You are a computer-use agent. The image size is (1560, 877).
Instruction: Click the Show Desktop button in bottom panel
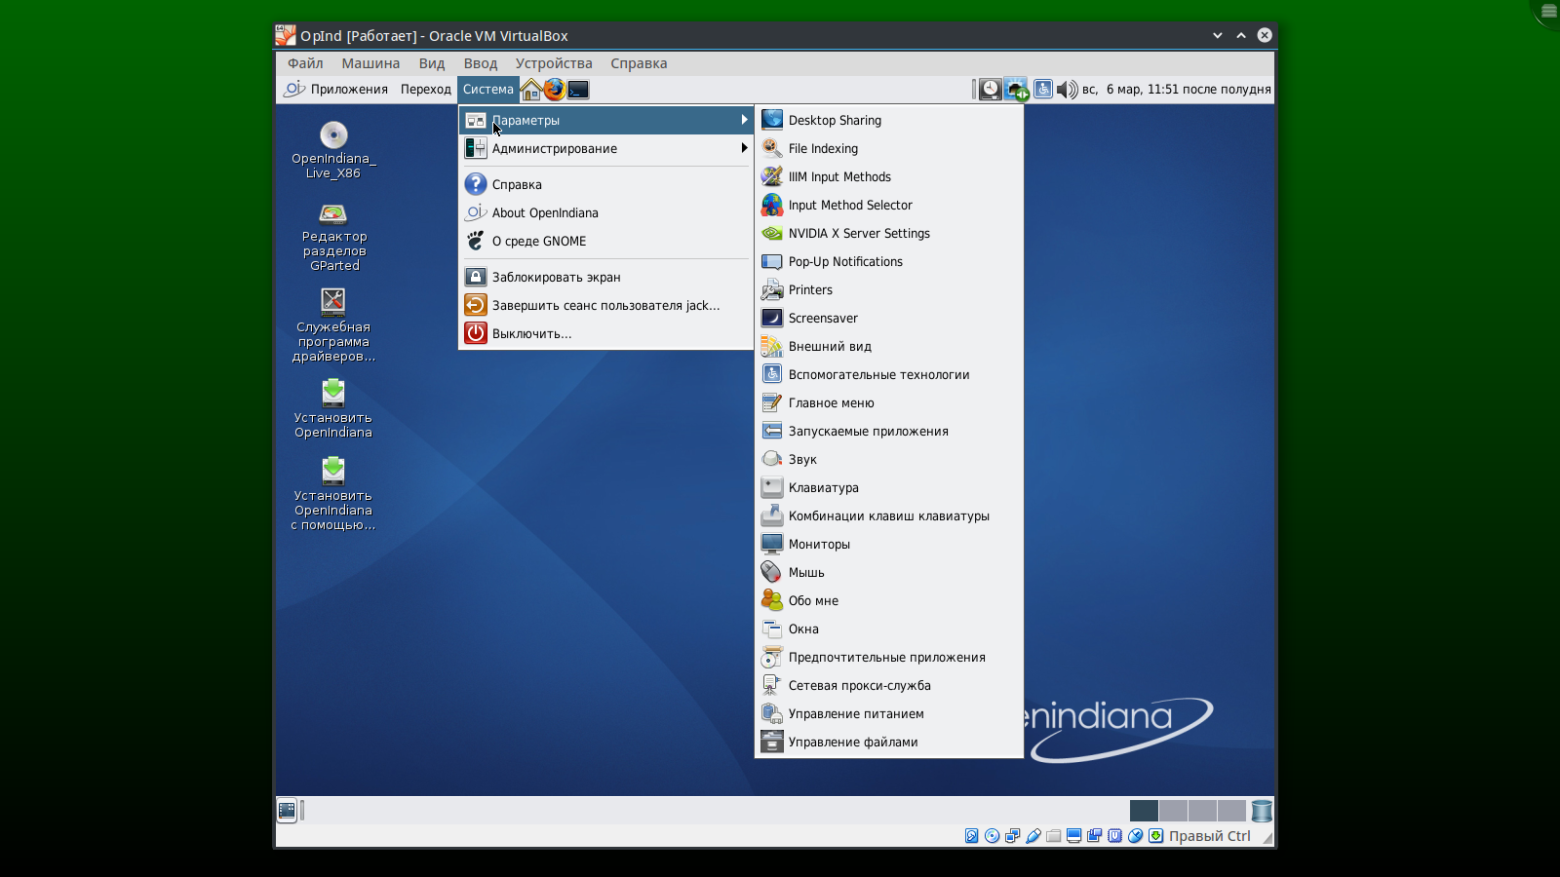(x=287, y=810)
